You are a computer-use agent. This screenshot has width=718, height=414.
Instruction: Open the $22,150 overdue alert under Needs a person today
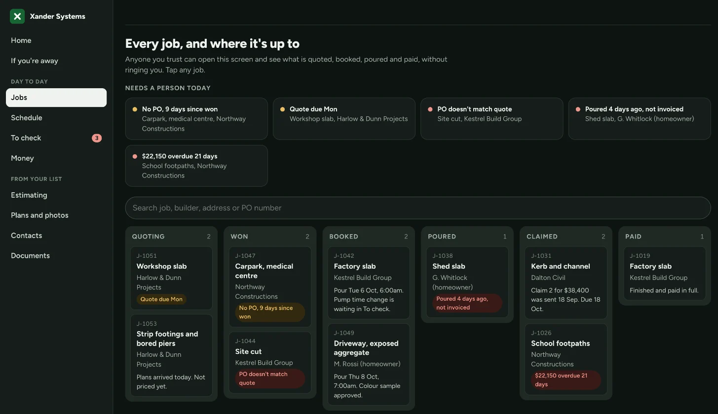coord(196,166)
